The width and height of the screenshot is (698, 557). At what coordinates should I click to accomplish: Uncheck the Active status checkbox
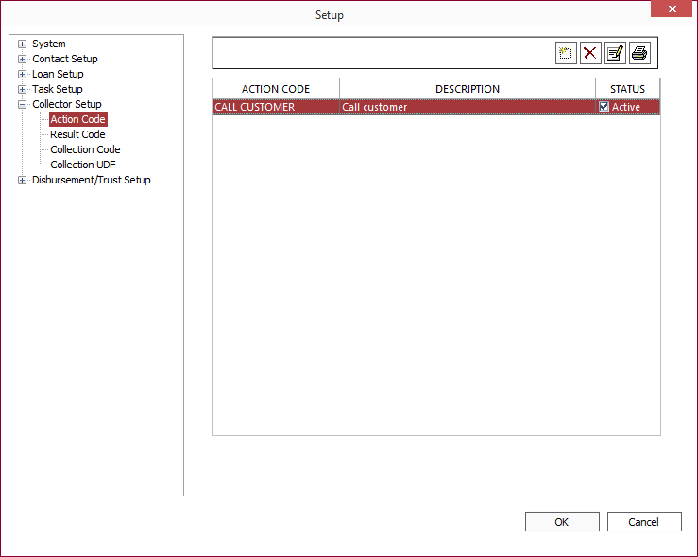(x=604, y=107)
